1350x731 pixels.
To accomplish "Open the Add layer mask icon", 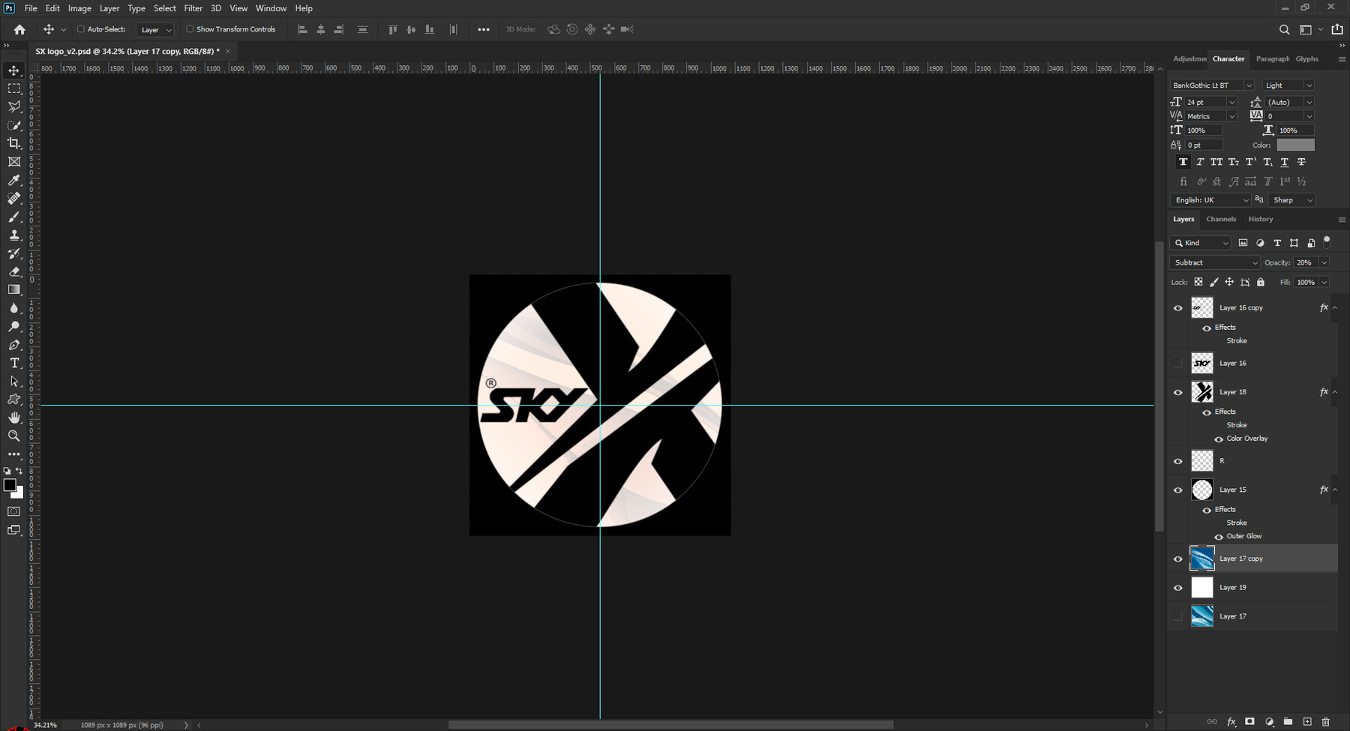I will pyautogui.click(x=1248, y=721).
